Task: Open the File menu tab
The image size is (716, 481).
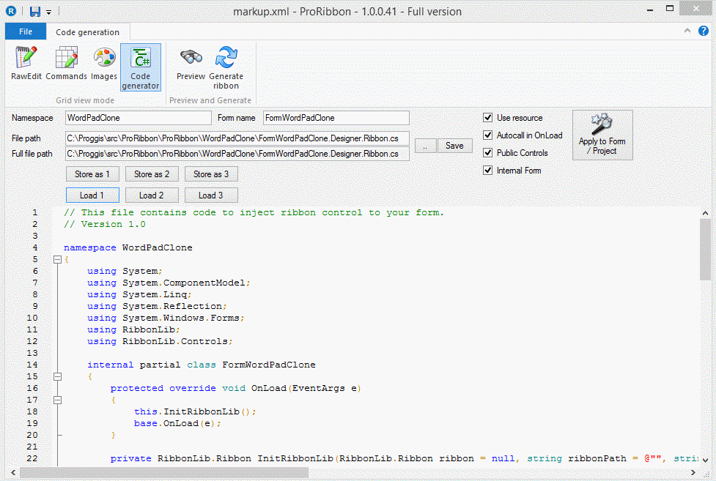Action: 26,31
